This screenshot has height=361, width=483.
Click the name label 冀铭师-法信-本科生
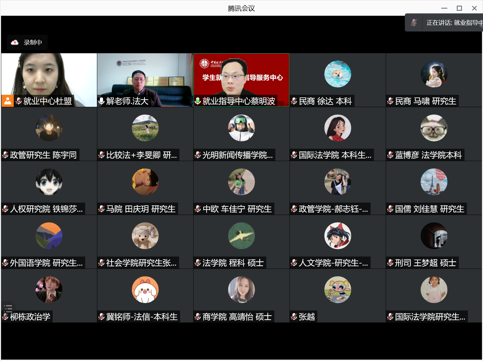142,317
